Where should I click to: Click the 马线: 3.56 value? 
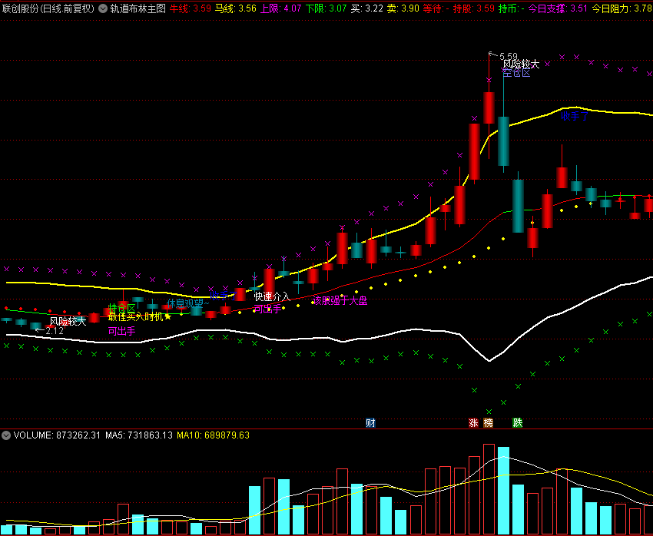[x=235, y=8]
